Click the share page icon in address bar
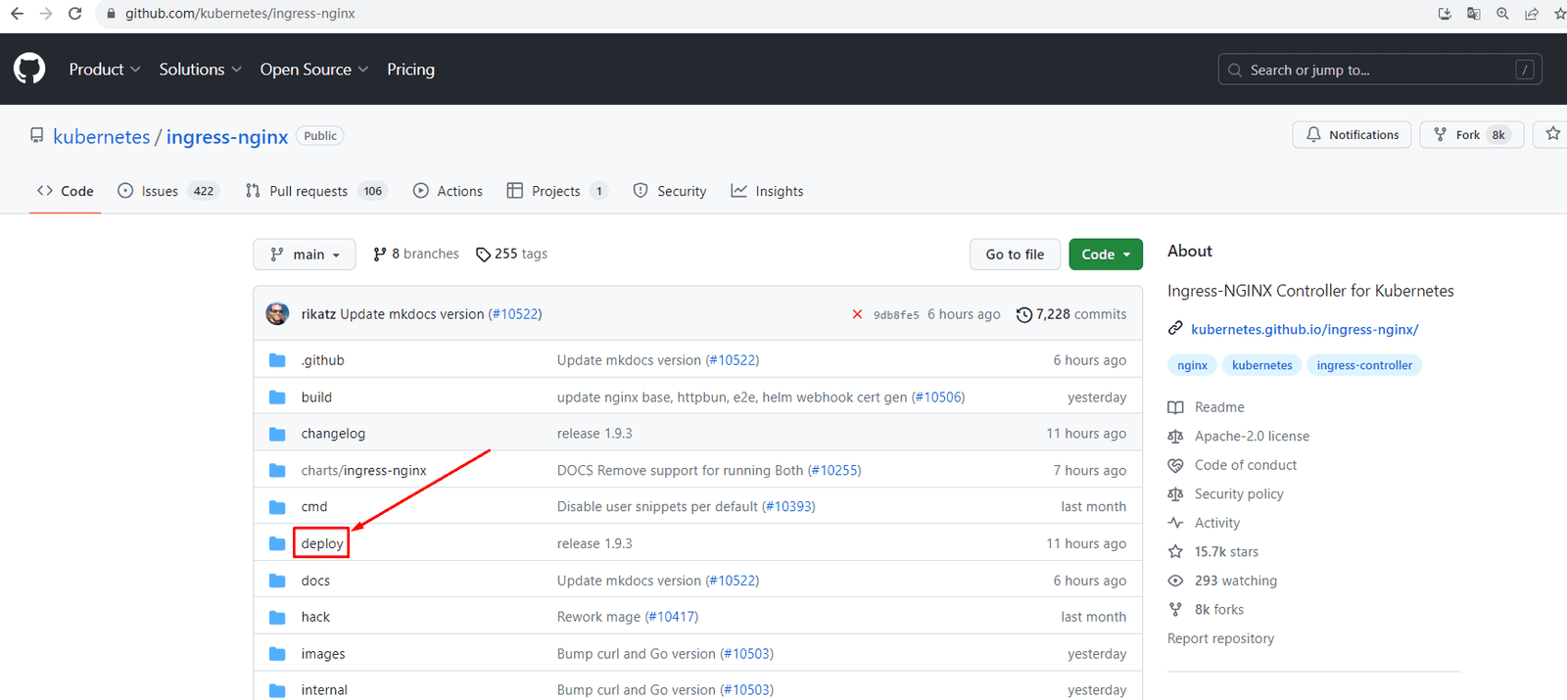 click(1532, 14)
